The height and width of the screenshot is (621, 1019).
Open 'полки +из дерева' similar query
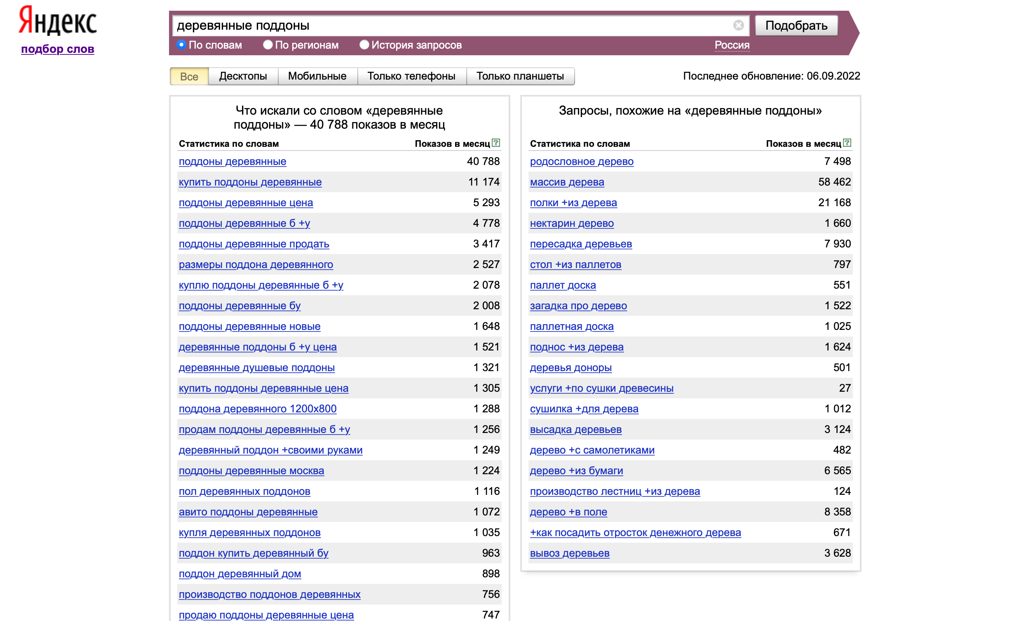(x=574, y=203)
